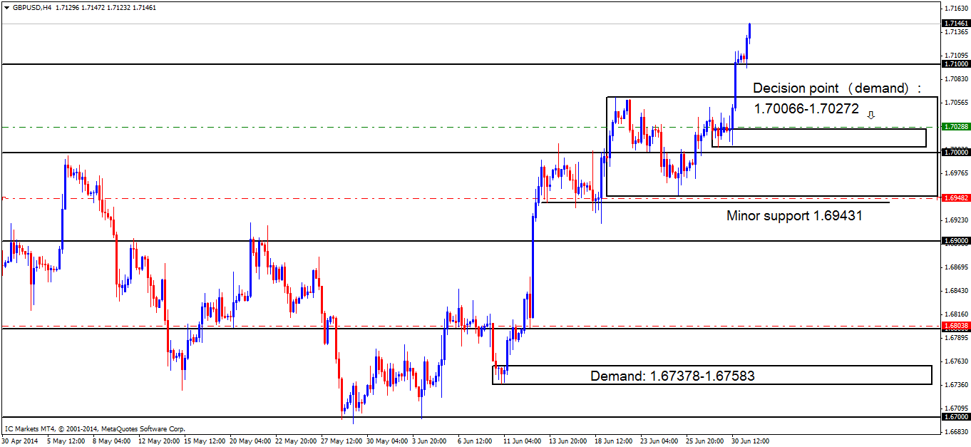This screenshot has width=971, height=447.
Task: Click the 1.67895 price scale value
Action: [x=955, y=337]
